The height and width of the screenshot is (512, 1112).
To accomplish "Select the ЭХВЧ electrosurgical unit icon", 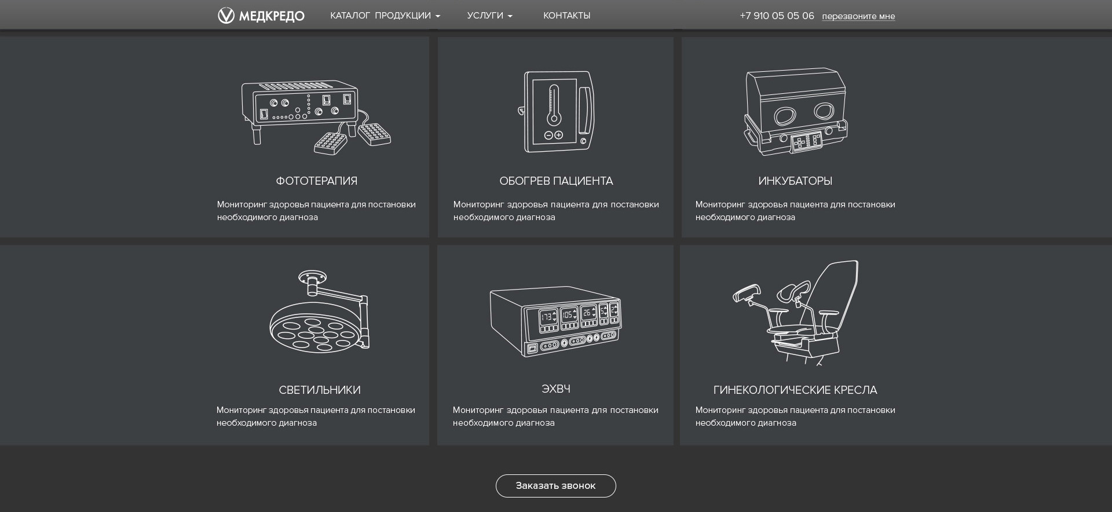I will pos(555,321).
